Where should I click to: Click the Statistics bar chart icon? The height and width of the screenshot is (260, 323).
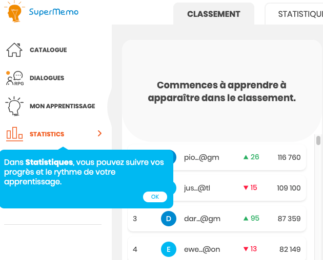coord(14,134)
